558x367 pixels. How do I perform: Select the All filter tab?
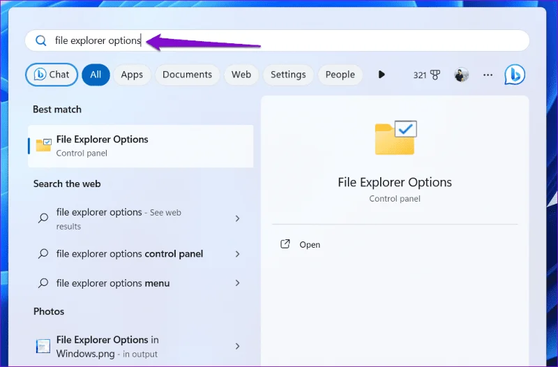click(x=96, y=75)
